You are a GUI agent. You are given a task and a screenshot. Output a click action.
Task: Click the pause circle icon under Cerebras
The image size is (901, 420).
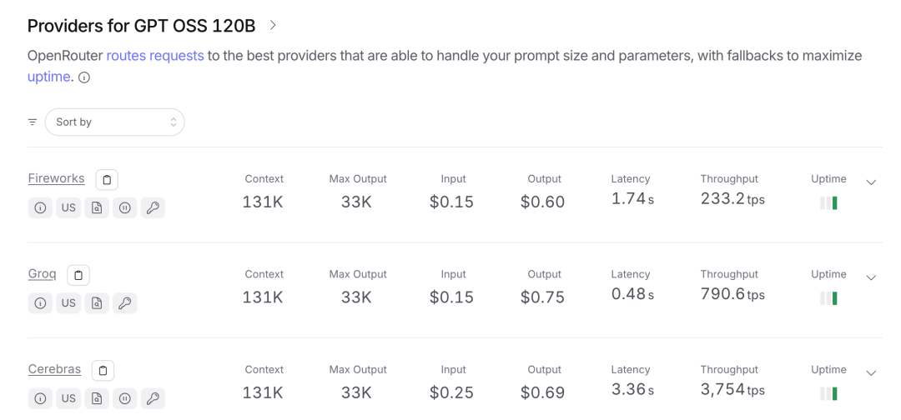tap(124, 398)
